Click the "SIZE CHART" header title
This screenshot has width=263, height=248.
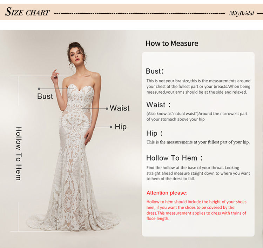pyautogui.click(x=27, y=12)
